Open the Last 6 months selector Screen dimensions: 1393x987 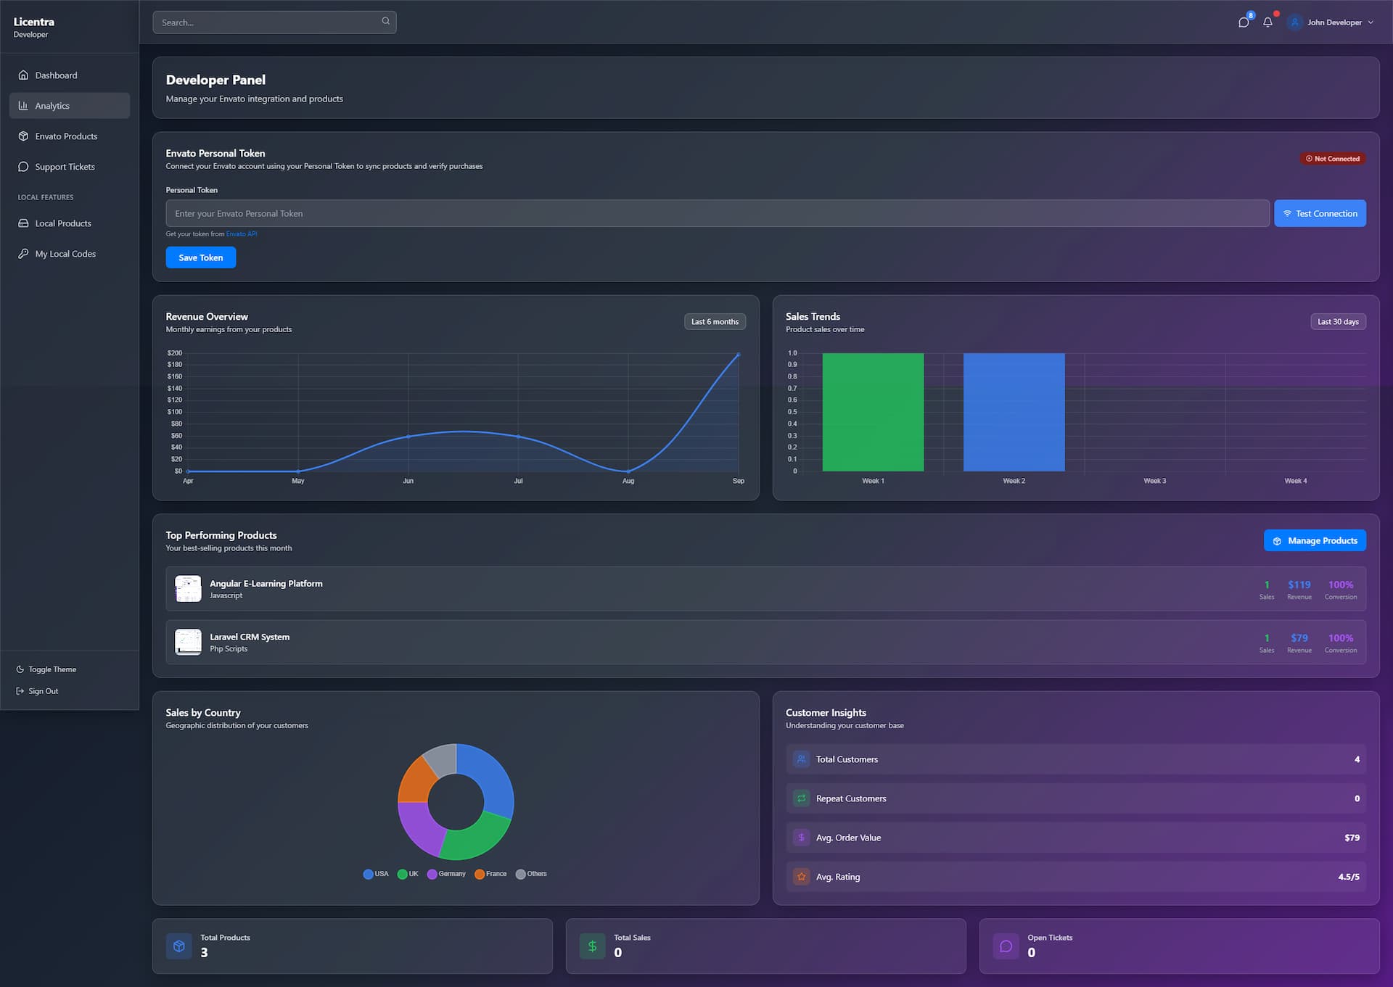(714, 322)
